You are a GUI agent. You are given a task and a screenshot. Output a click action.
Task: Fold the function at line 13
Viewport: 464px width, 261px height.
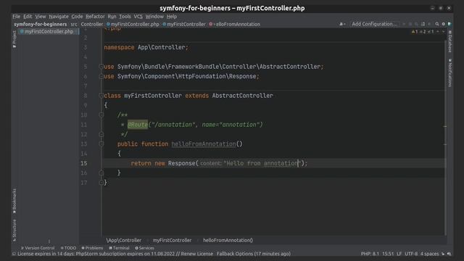click(x=101, y=144)
